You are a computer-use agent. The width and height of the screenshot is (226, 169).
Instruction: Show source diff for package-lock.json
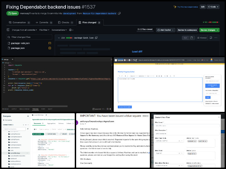[x=185, y=38]
